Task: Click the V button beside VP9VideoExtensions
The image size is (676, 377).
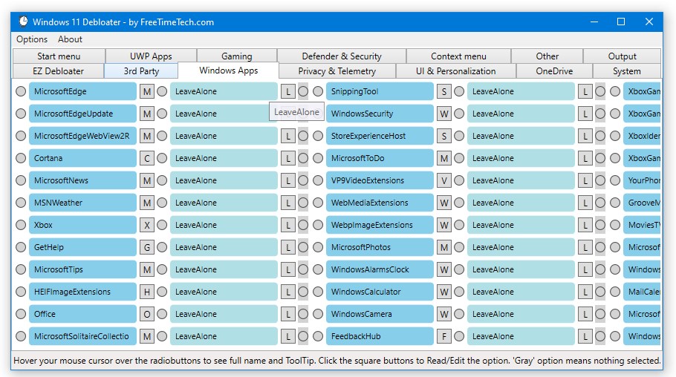Action: [x=444, y=180]
